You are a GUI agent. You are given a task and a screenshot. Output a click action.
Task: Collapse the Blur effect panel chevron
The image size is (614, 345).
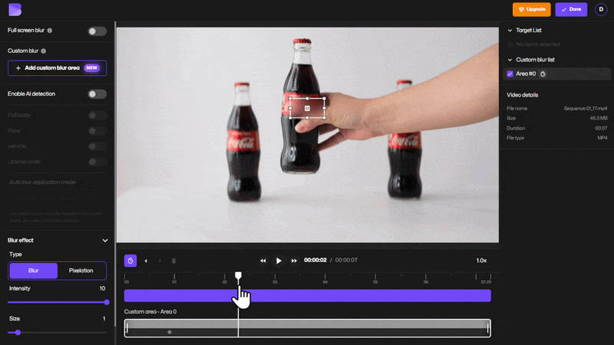(x=105, y=240)
